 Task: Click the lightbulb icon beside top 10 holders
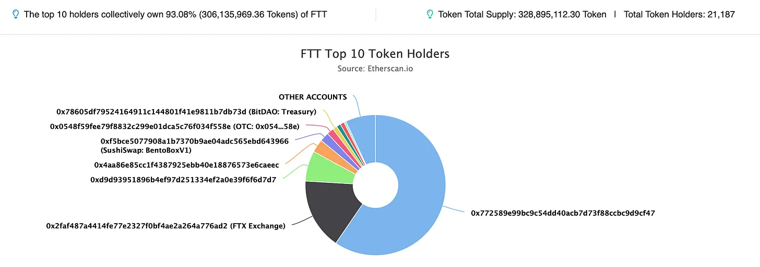pyautogui.click(x=15, y=14)
